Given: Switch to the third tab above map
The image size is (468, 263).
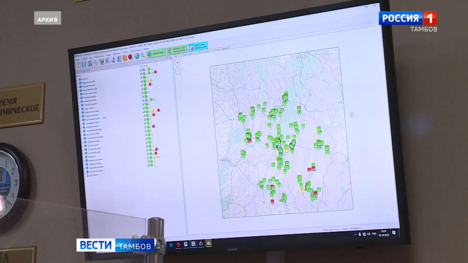Looking at the screenshot, I should coord(204,52).
